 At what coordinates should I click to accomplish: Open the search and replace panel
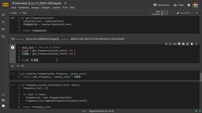click(x=3, y=22)
